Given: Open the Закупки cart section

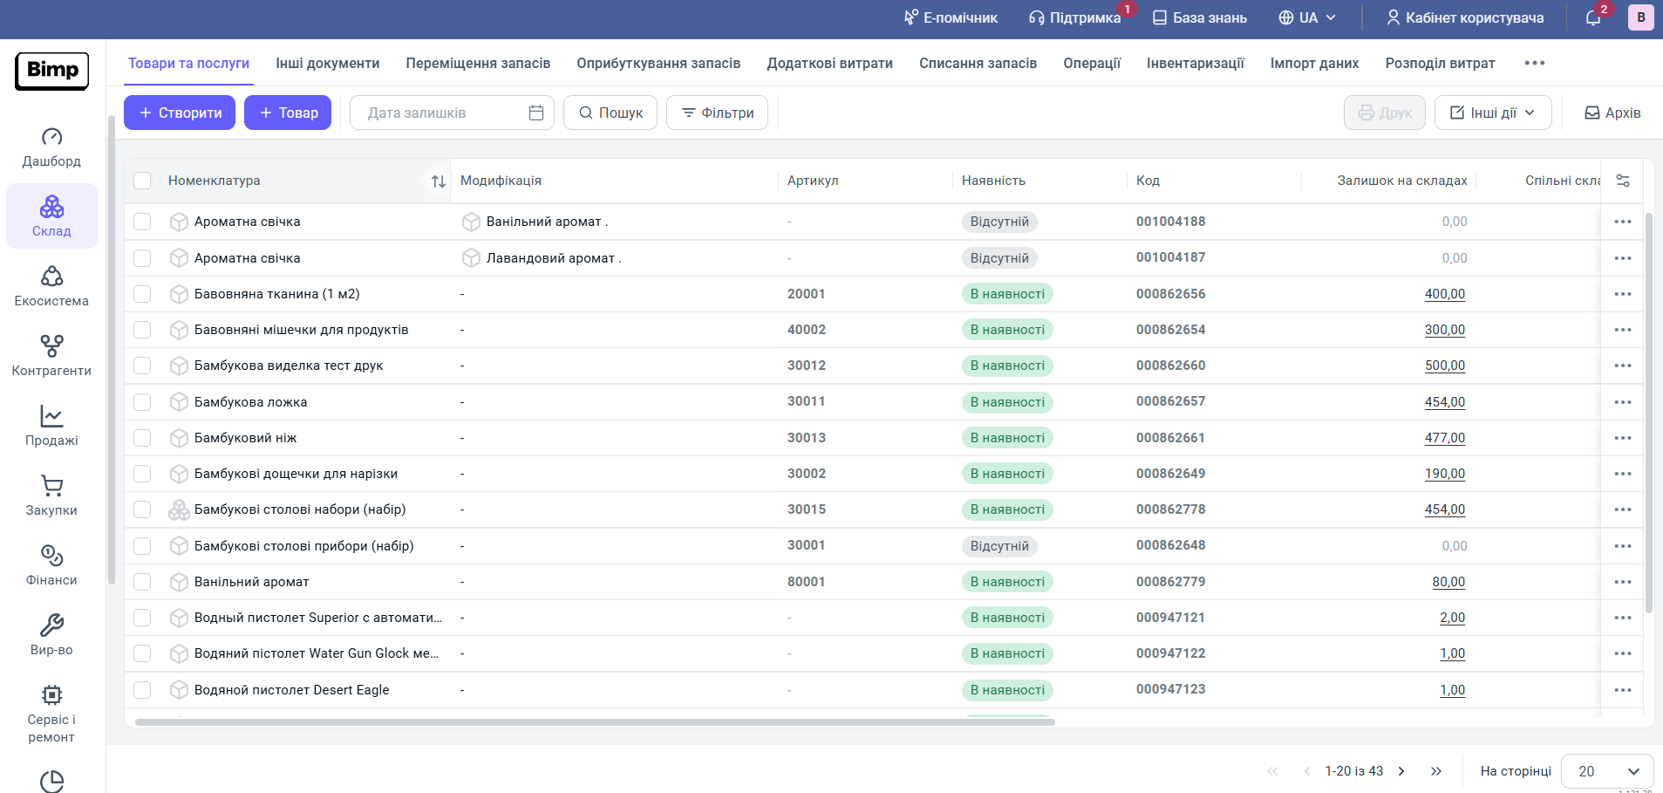Looking at the screenshot, I should (x=51, y=496).
